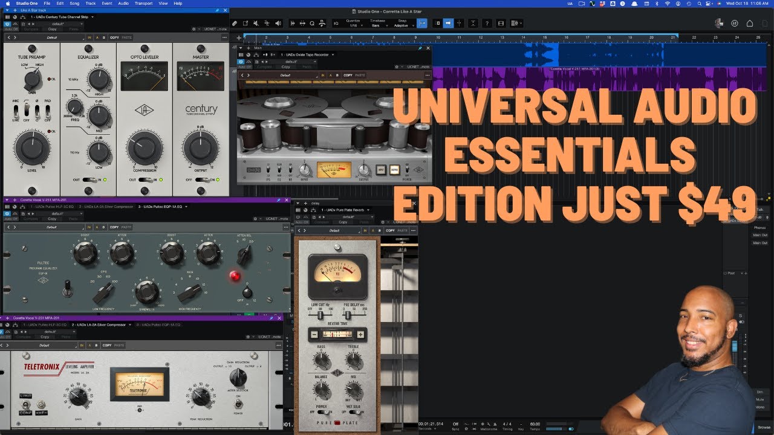Flip the Opto Leveler OUT/IN compression switch

145,179
